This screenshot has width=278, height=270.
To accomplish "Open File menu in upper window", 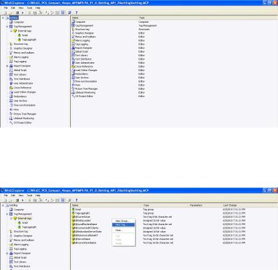I will click(x=6, y=8).
